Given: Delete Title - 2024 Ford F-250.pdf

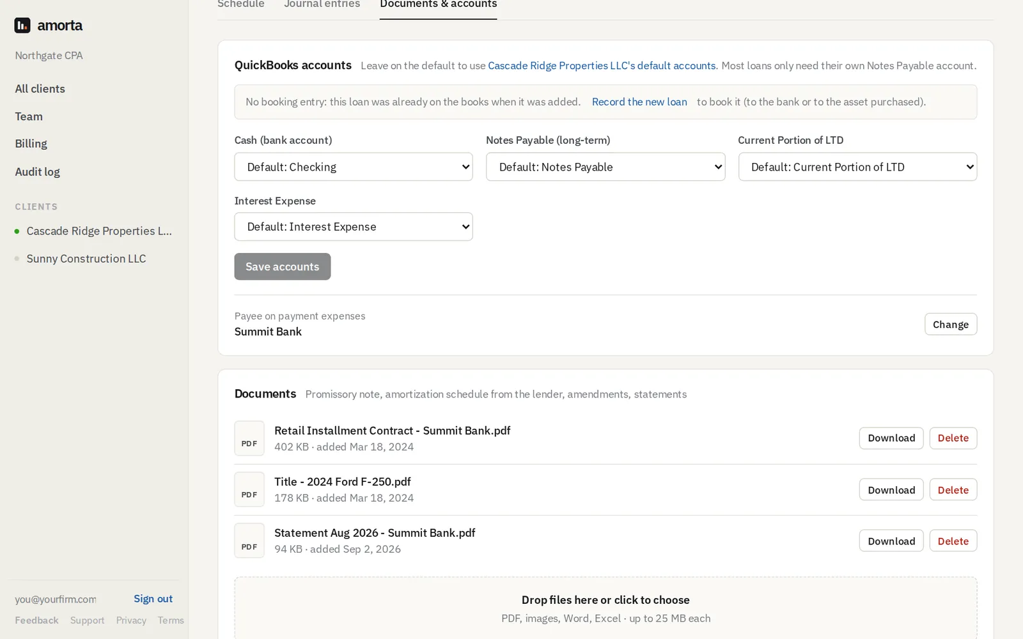Looking at the screenshot, I should 953,490.
